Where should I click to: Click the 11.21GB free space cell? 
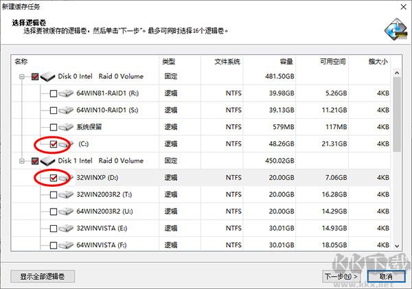click(334, 110)
